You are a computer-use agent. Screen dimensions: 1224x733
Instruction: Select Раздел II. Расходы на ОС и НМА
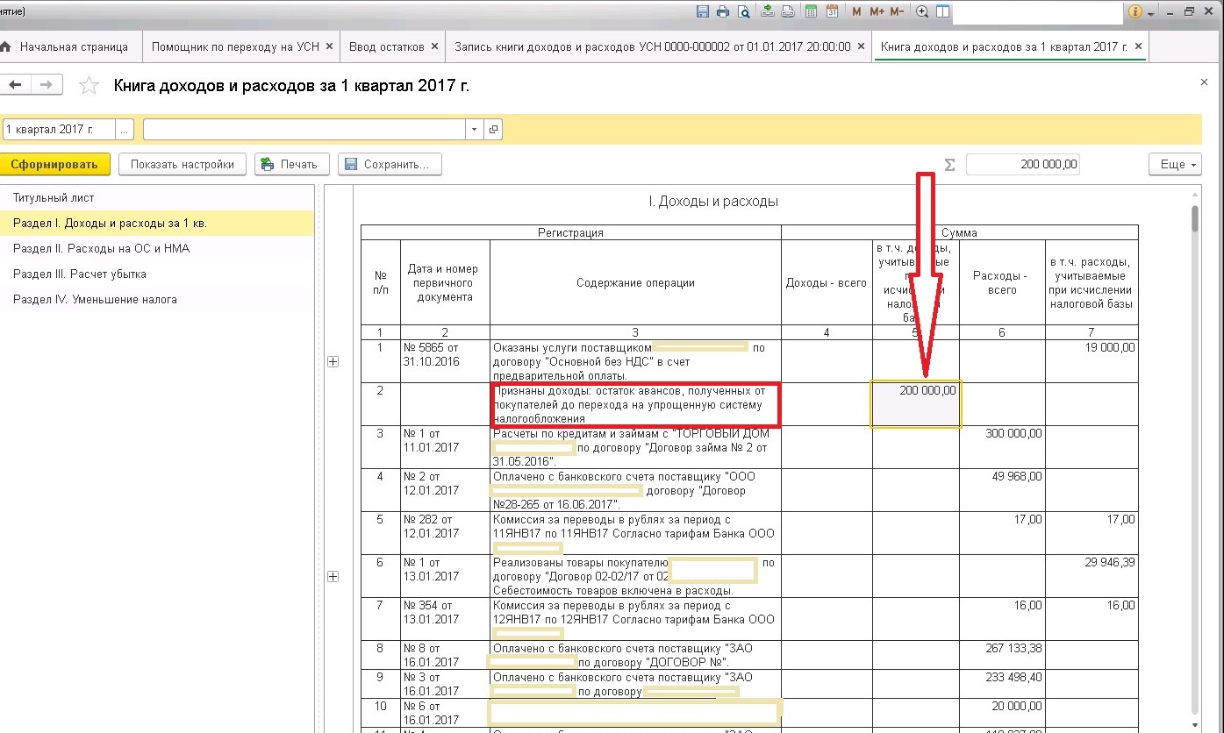coord(157,249)
